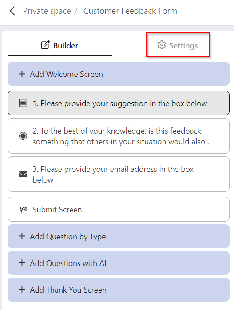This screenshot has height=310, width=234.
Task: Switch to the Builder tab
Action: [x=59, y=45]
